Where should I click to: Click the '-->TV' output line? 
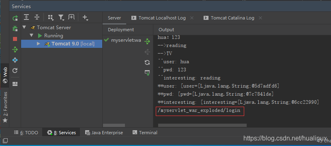(x=165, y=54)
